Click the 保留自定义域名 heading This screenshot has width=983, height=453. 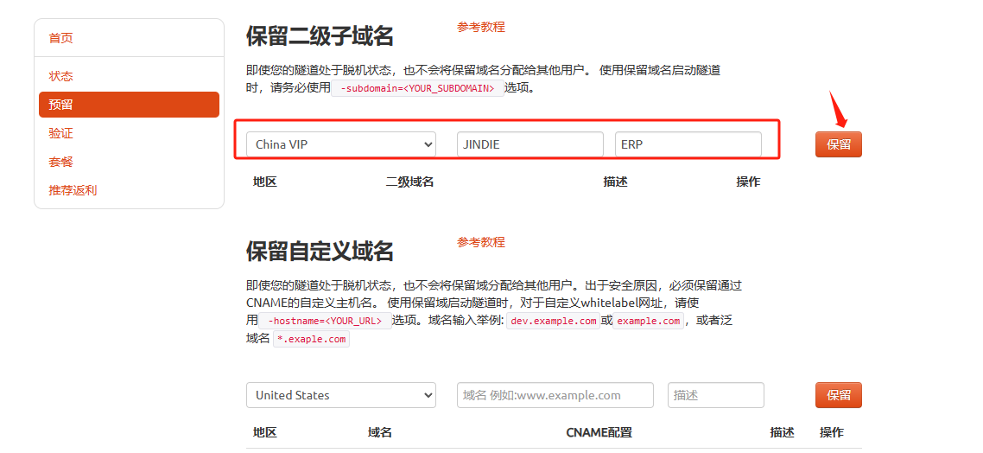[x=320, y=252]
